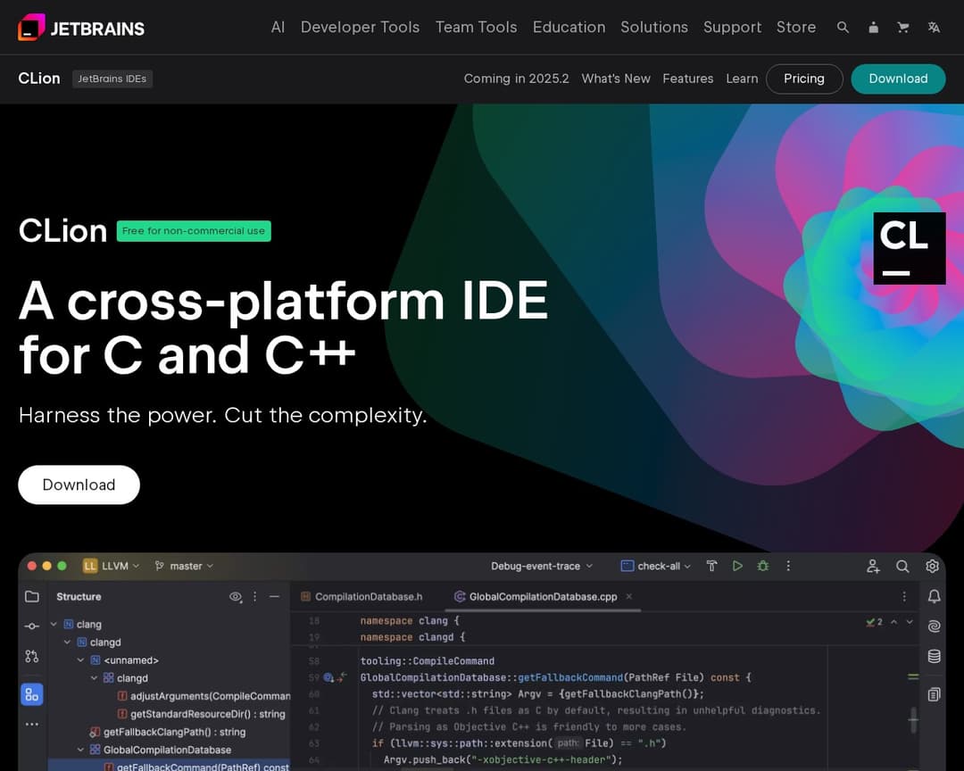Collapse the clangd class node

pyautogui.click(x=94, y=677)
